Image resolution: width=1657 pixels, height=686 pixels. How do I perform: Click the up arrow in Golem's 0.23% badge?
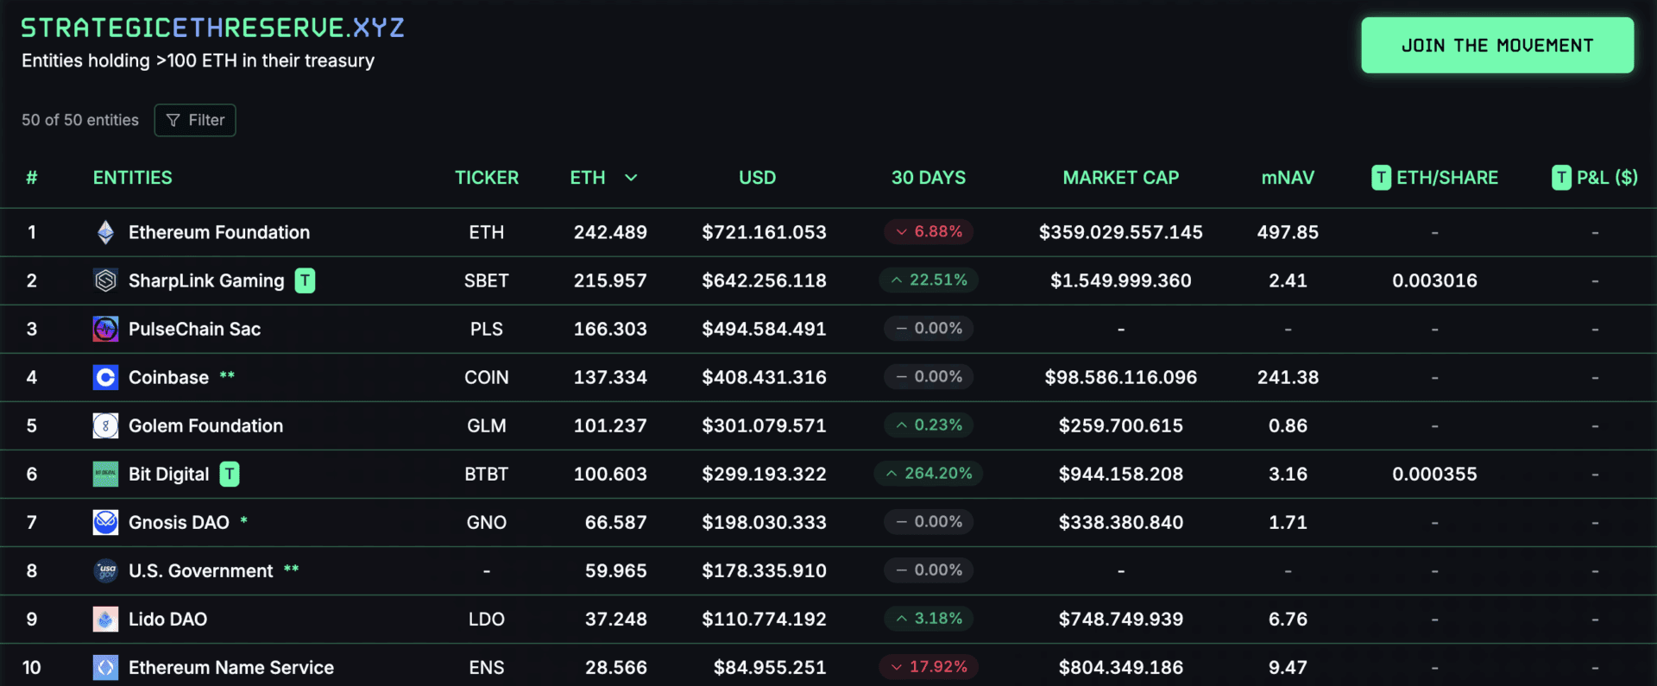[901, 425]
